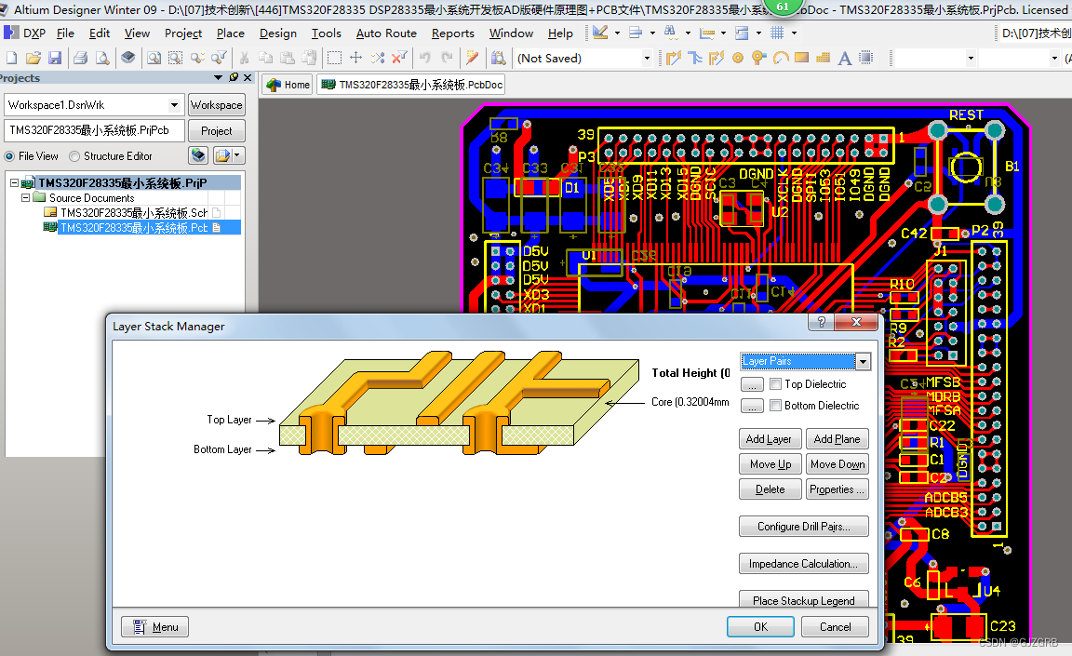Click the place fill rectangle icon
The image size is (1072, 656).
click(802, 58)
